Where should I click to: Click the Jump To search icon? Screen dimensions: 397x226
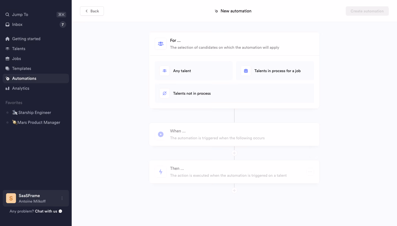[7, 15]
